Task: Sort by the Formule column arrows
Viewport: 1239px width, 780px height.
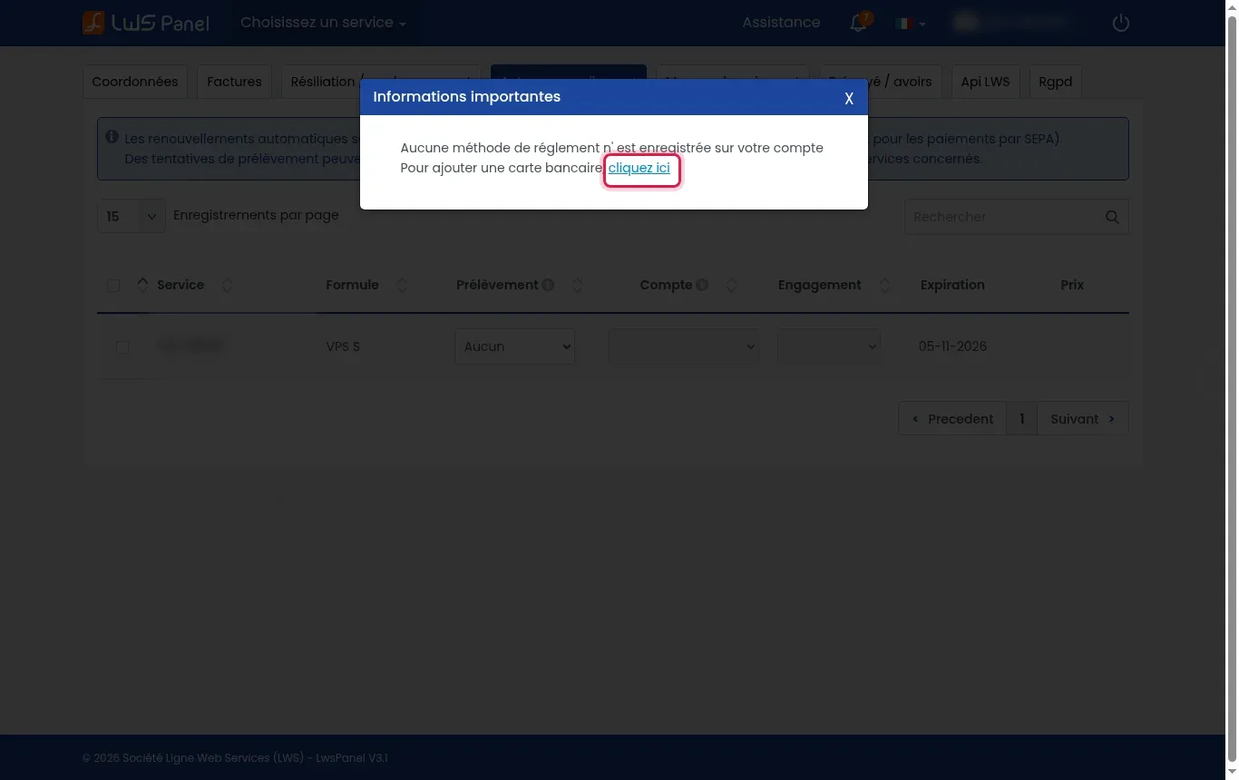Action: point(402,285)
